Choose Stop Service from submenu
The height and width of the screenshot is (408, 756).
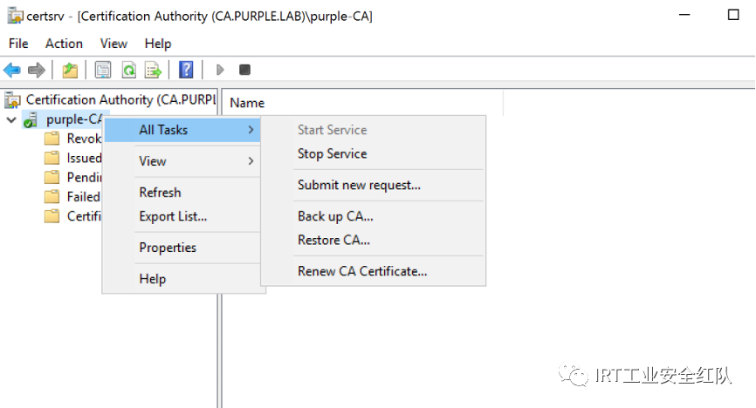click(x=373, y=153)
